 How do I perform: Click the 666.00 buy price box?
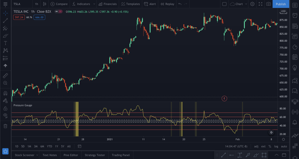(40, 17)
